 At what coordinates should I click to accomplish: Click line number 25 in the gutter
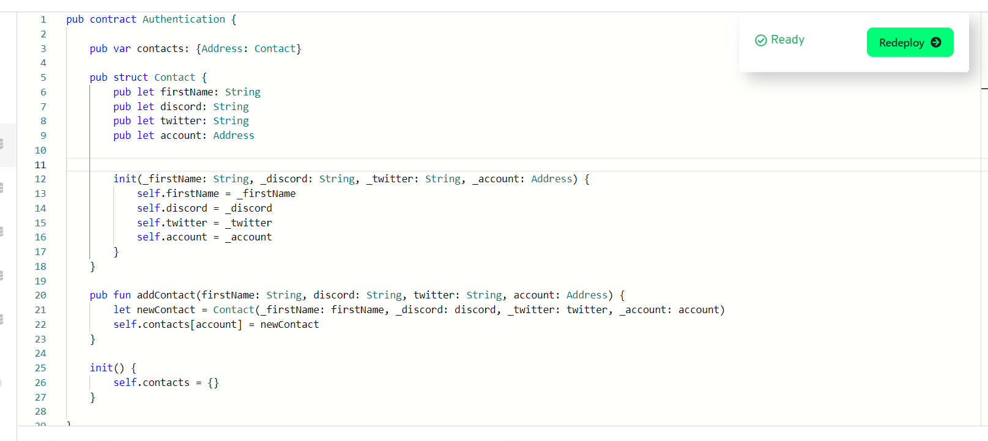click(x=40, y=368)
